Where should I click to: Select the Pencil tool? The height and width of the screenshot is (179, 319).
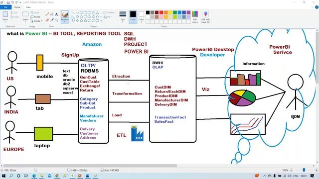coord(47,14)
